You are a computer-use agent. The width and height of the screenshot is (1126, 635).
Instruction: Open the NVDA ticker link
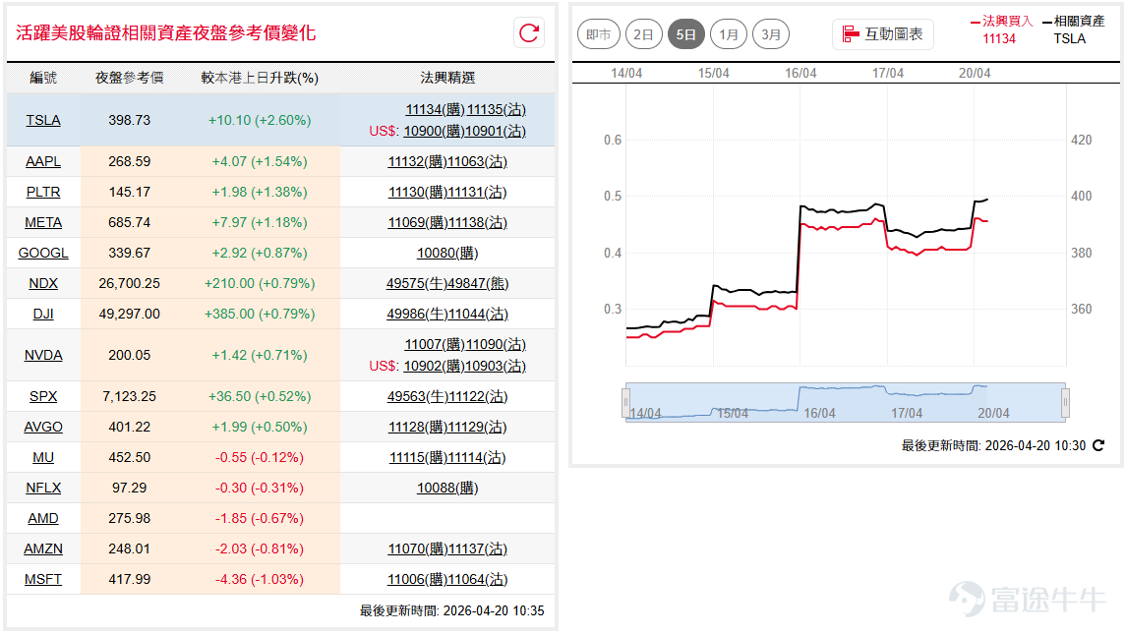point(43,355)
